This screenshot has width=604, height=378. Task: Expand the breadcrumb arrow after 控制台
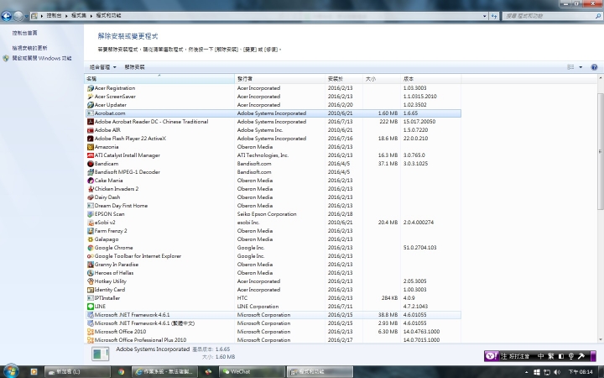coord(66,16)
